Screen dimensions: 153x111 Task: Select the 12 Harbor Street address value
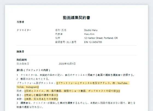(101, 38)
